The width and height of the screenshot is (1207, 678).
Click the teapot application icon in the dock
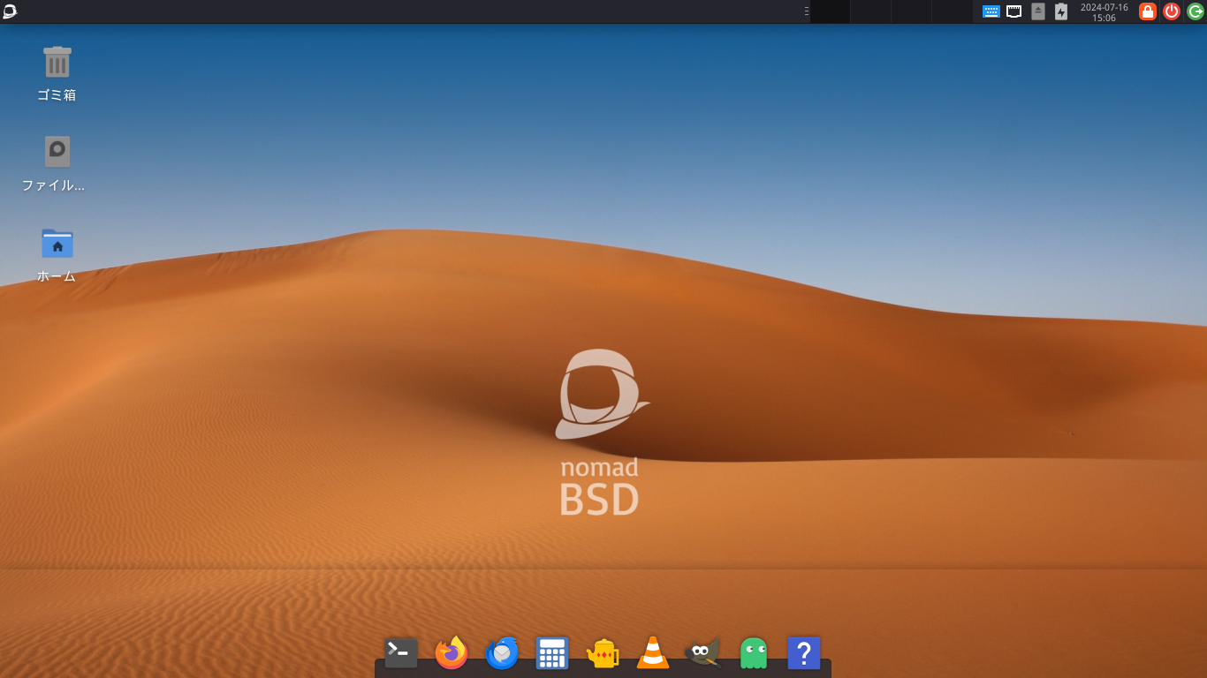pyautogui.click(x=602, y=653)
